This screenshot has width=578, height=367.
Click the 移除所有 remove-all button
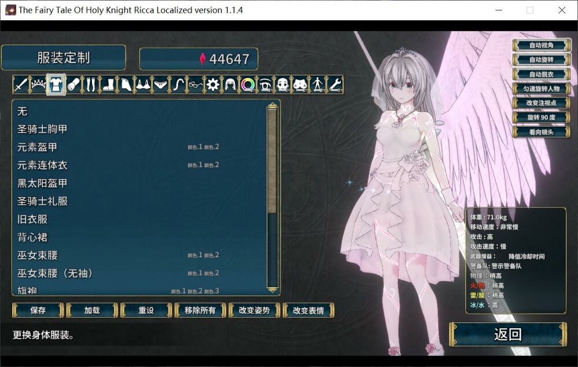pyautogui.click(x=200, y=310)
